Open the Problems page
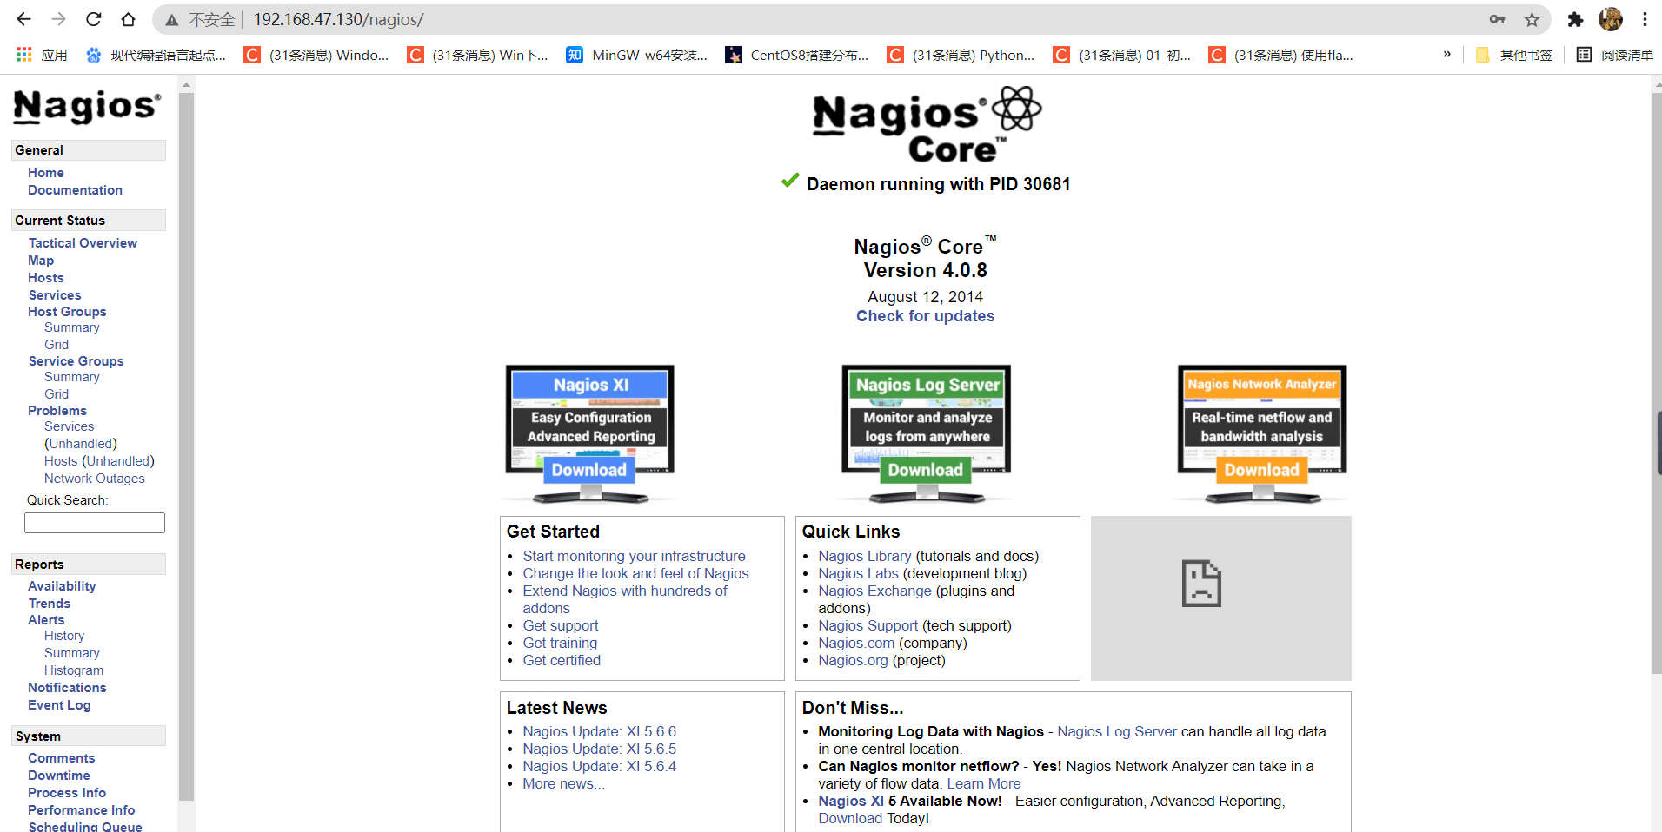Screen dimensions: 1662x832 click(57, 411)
